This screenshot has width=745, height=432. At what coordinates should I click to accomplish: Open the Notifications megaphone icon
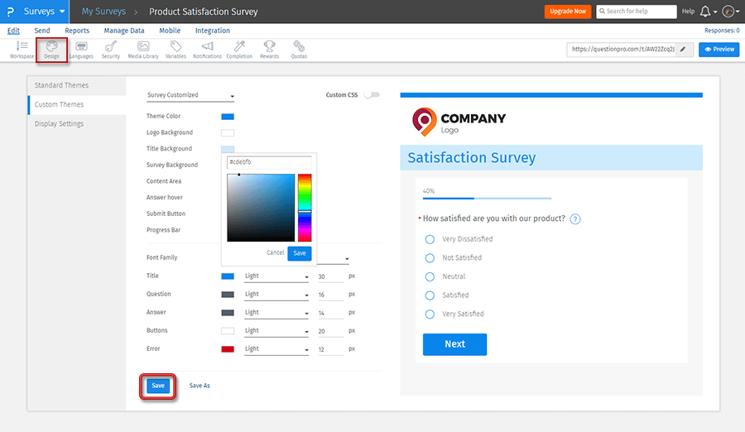click(x=207, y=50)
